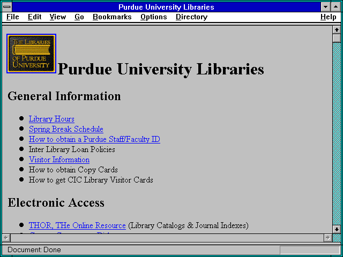Click the vertical scrollbar up arrow
This screenshot has height=257, width=343.
click(337, 30)
